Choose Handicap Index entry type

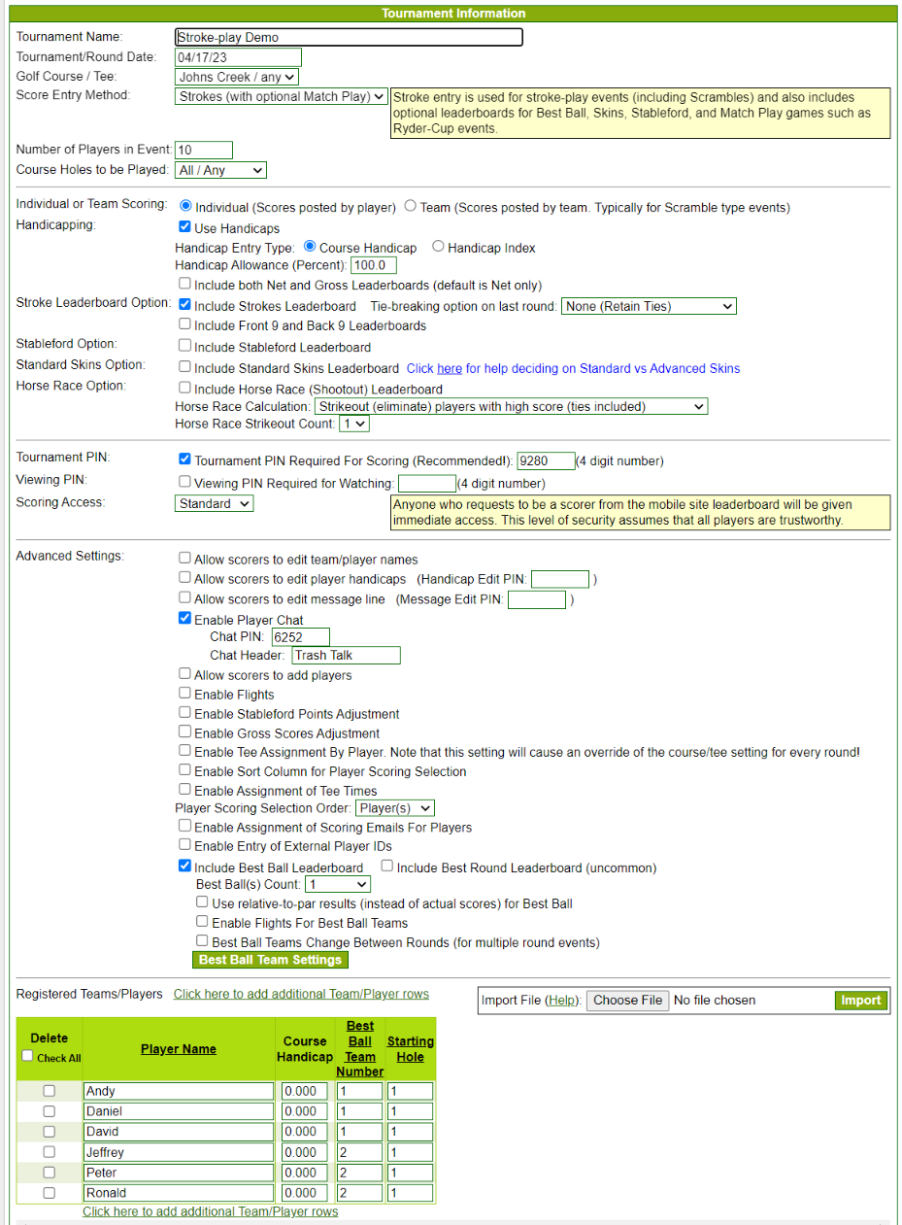pos(438,247)
